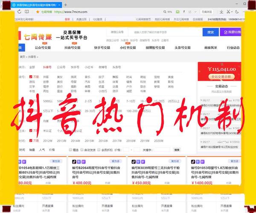
Task: Click the minimum 价格 input box
Action: click(x=126, y=150)
